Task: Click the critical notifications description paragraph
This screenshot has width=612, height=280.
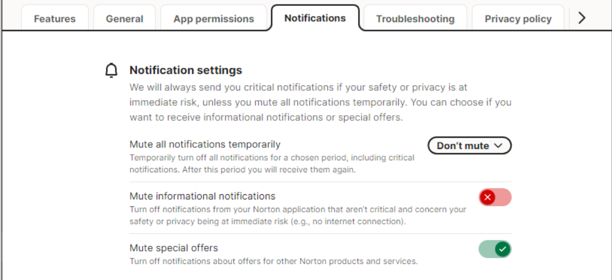Action: 320,102
